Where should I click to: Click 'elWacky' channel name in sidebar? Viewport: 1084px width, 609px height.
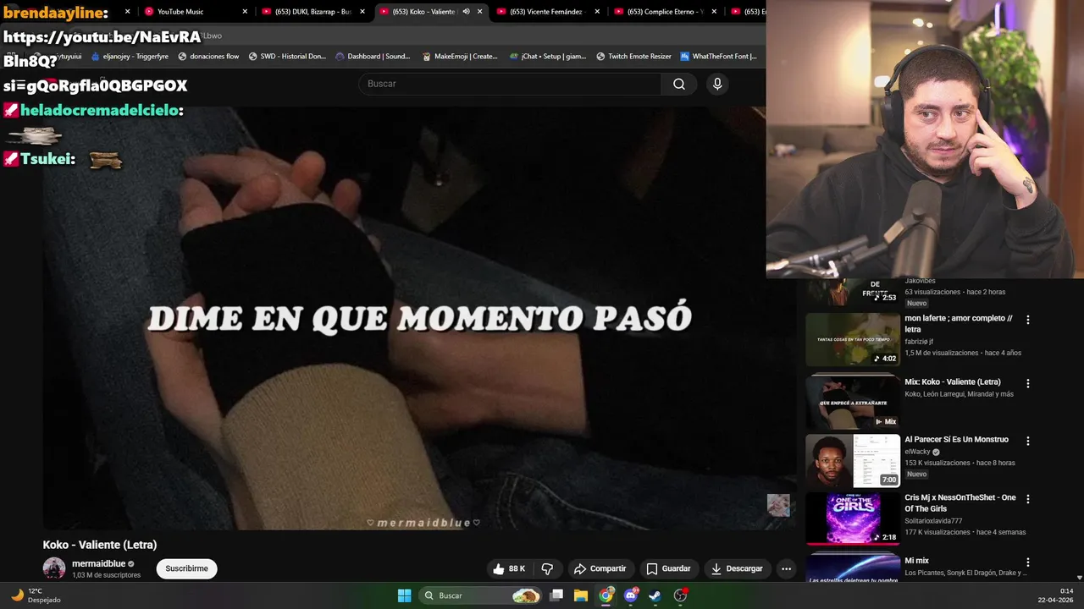[x=917, y=452]
